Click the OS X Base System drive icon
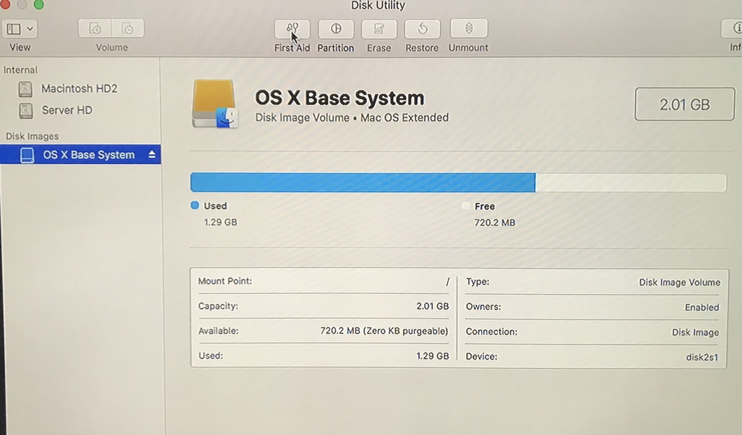Image resolution: width=742 pixels, height=435 pixels. coord(215,104)
